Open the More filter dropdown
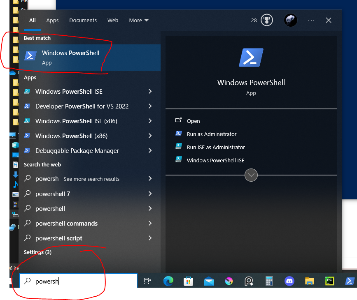The width and height of the screenshot is (357, 300). coord(139,21)
